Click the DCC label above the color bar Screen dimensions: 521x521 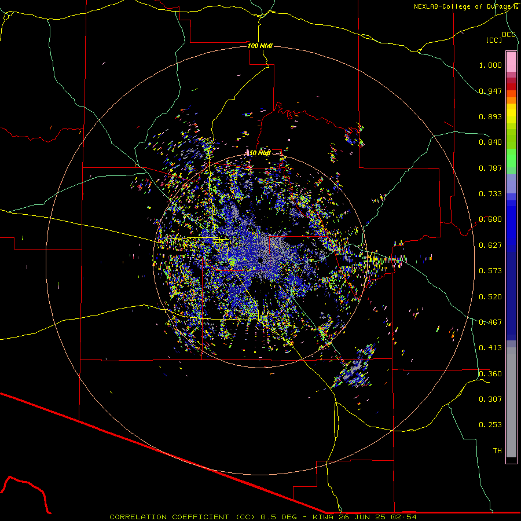point(509,34)
